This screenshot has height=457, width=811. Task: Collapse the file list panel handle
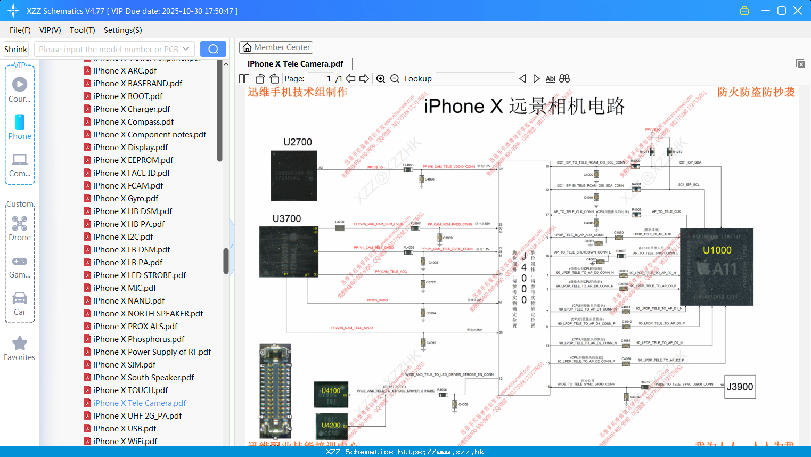(232, 246)
